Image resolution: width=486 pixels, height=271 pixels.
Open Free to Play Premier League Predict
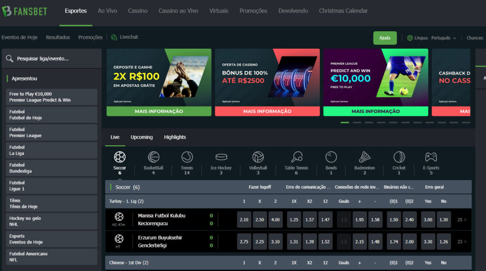point(52,97)
